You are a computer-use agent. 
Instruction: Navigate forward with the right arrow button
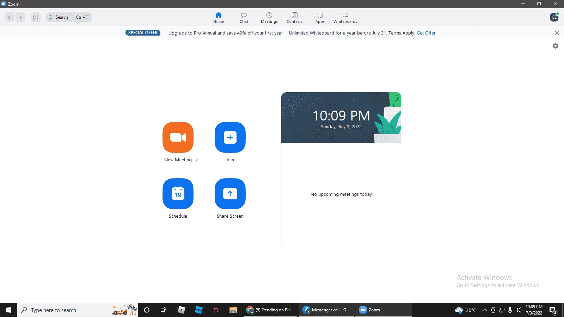click(x=20, y=17)
